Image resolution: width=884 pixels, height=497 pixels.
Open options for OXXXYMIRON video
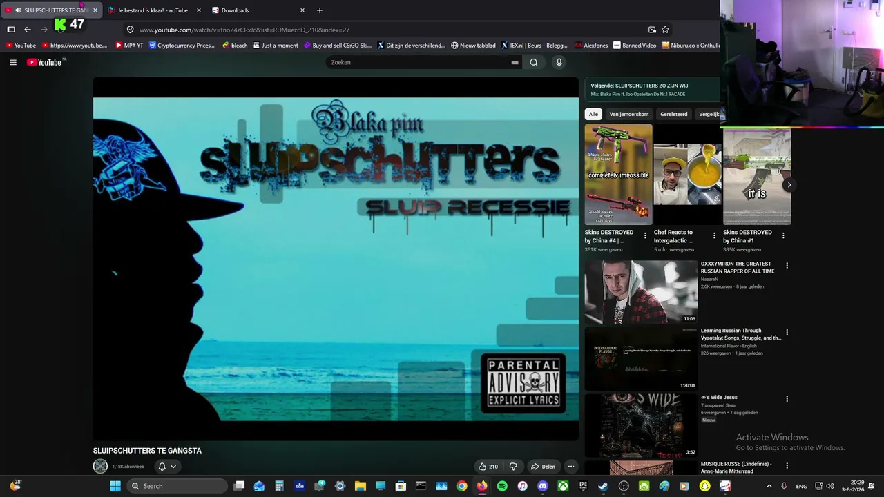(787, 265)
